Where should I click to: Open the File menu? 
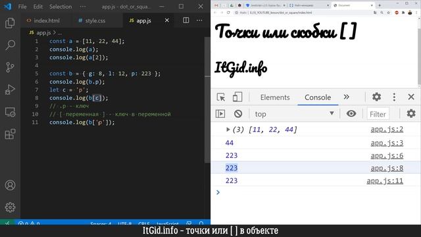[22, 7]
